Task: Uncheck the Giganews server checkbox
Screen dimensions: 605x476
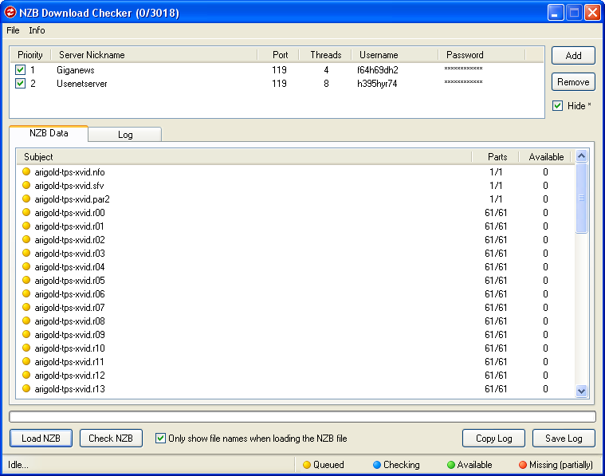Action: pyautogui.click(x=20, y=70)
